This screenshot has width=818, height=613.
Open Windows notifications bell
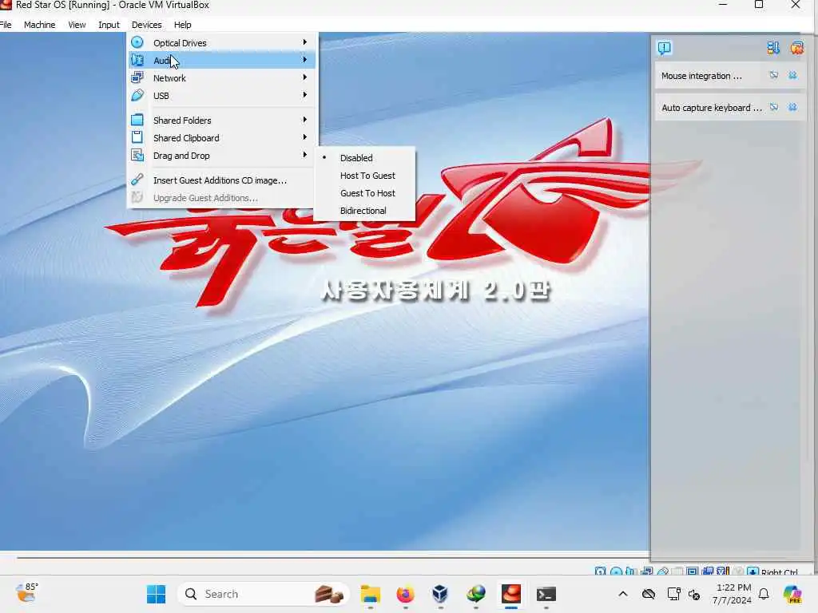[764, 594]
